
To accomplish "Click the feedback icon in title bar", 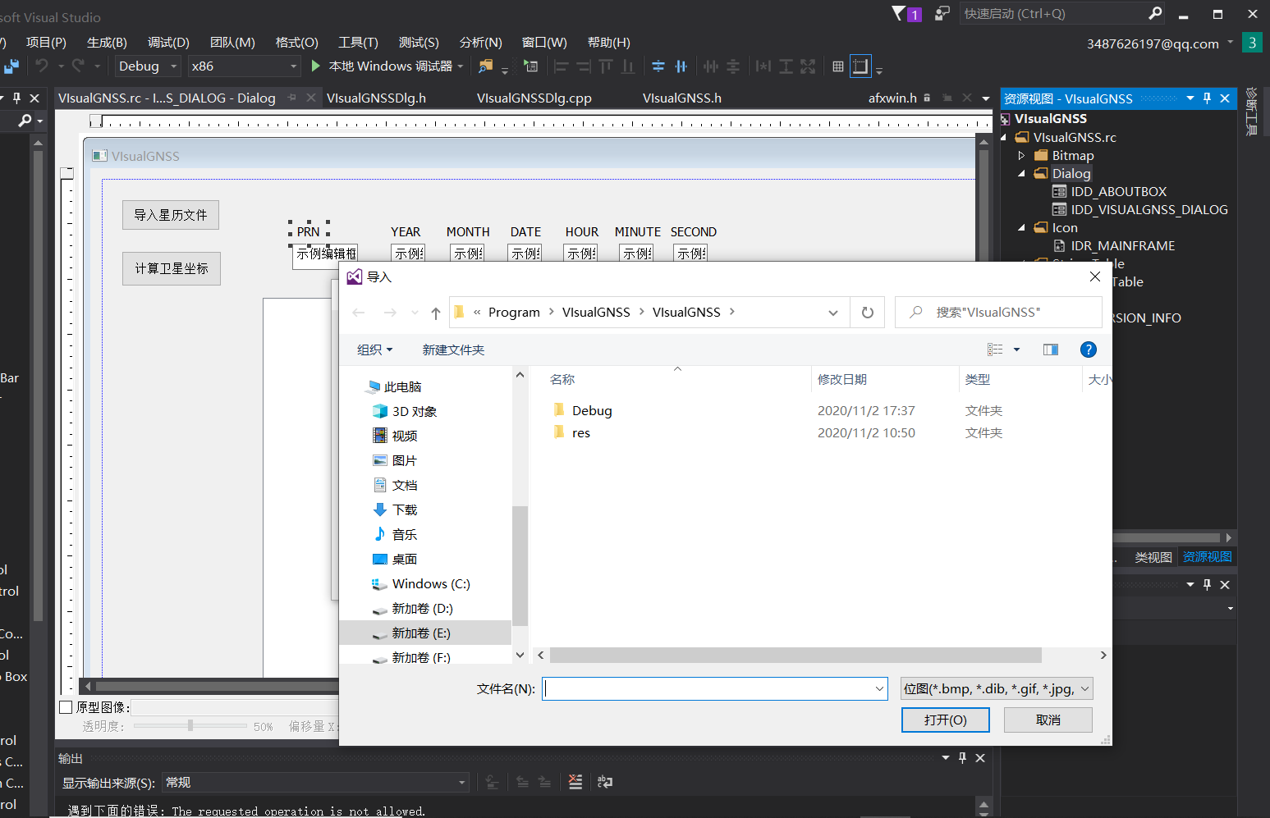I will point(942,13).
